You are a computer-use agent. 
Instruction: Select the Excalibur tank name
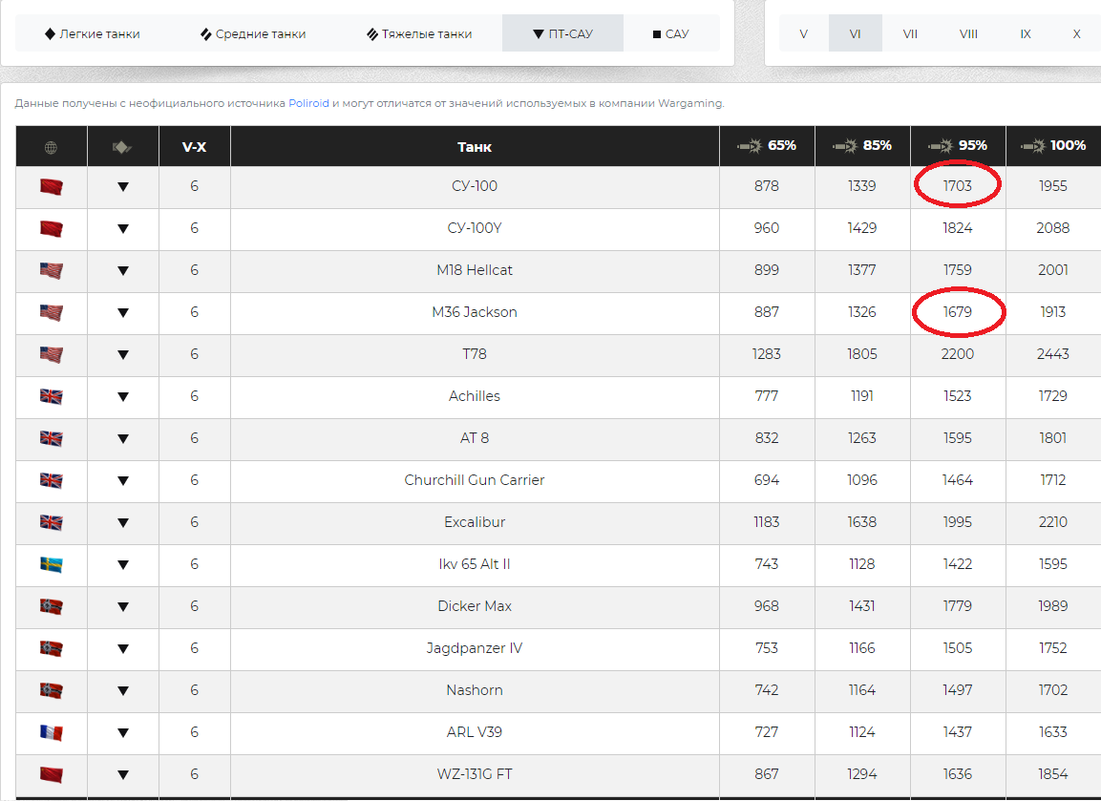coord(475,522)
